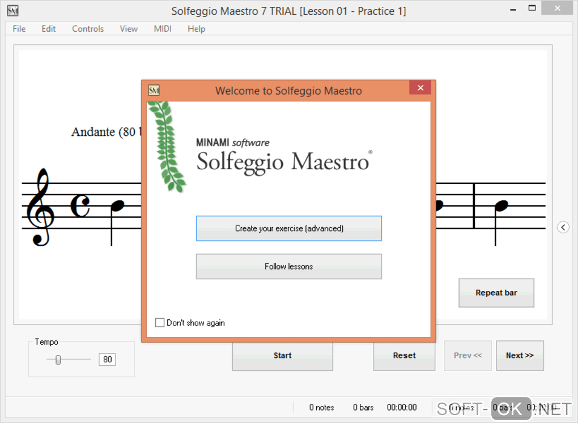Click the Repeat bar button

tap(496, 293)
